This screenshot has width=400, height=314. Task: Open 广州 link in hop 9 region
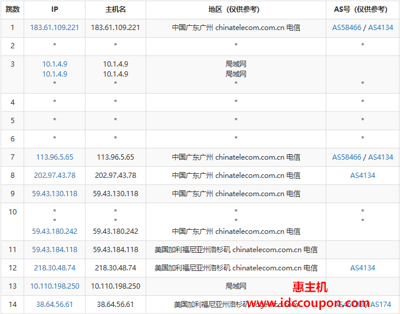pos(206,194)
